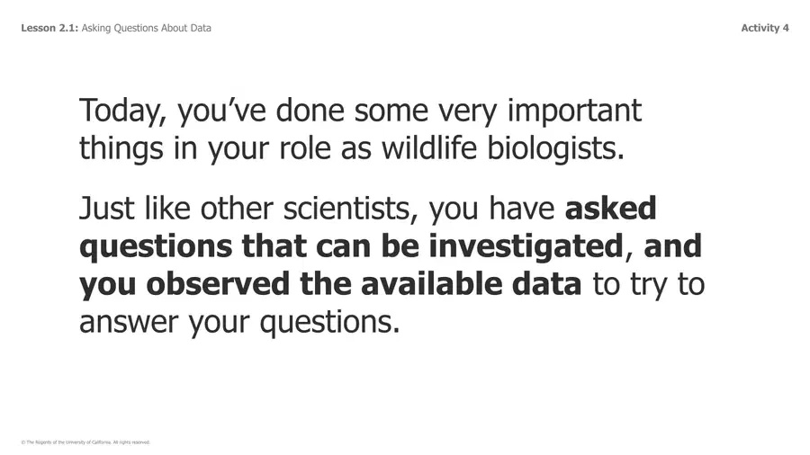This screenshot has height=455, width=810.
Task: Click the Regents copyright footer text
Action: [85, 442]
